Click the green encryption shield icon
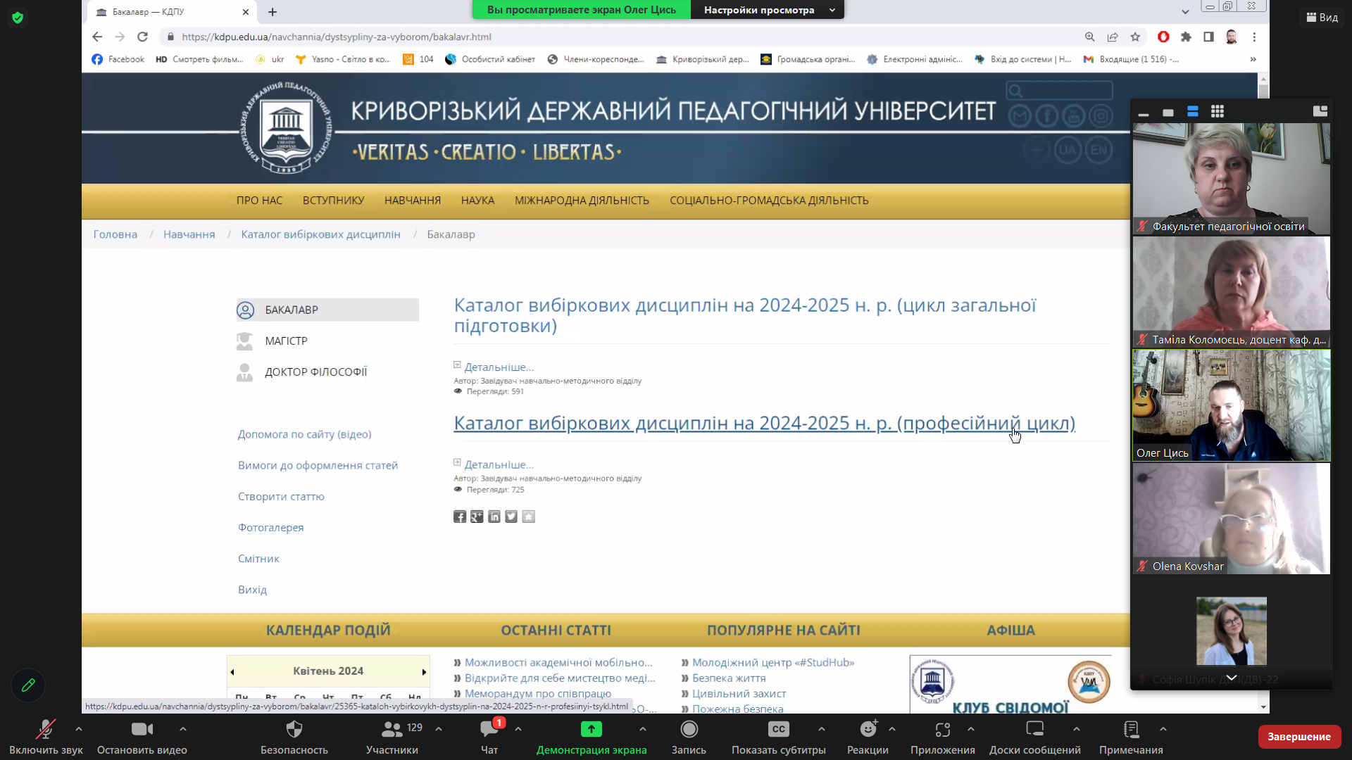The image size is (1352, 760). pyautogui.click(x=18, y=18)
